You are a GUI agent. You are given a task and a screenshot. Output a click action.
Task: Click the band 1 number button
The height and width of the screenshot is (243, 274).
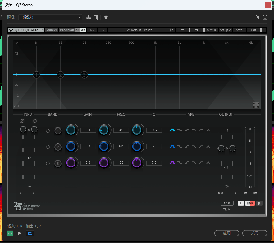58,131
